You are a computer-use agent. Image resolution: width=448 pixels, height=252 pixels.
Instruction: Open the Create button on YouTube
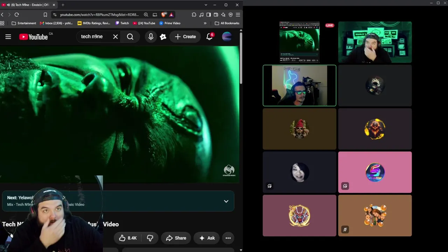[185, 37]
